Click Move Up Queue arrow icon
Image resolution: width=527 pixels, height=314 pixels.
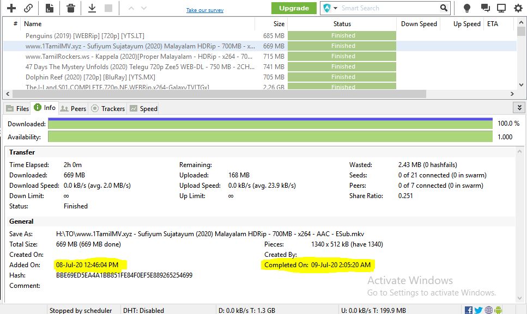(131, 8)
